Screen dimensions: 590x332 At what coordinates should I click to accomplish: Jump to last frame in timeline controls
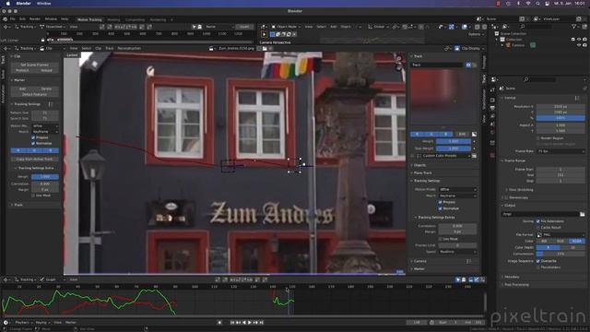pyautogui.click(x=262, y=323)
